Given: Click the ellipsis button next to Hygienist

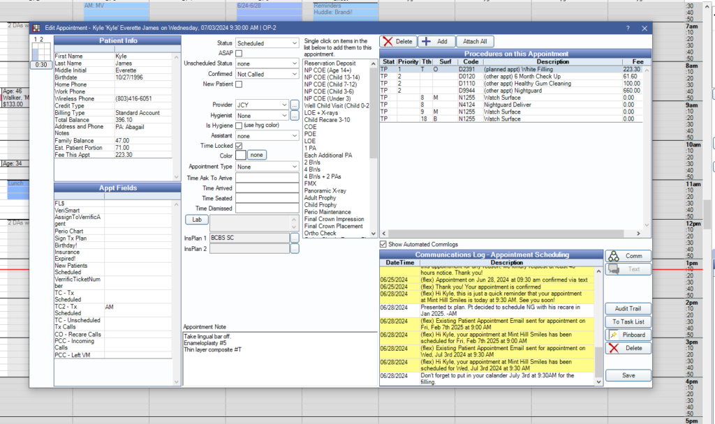Looking at the screenshot, I should click(x=295, y=116).
